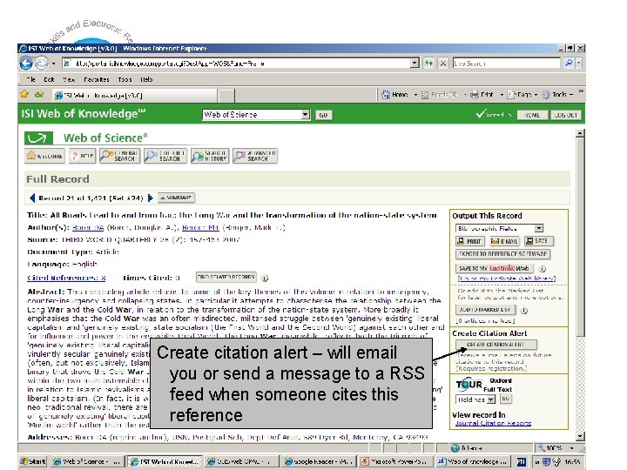Open the Help menu in menu bar
The width and height of the screenshot is (627, 470).
(146, 79)
